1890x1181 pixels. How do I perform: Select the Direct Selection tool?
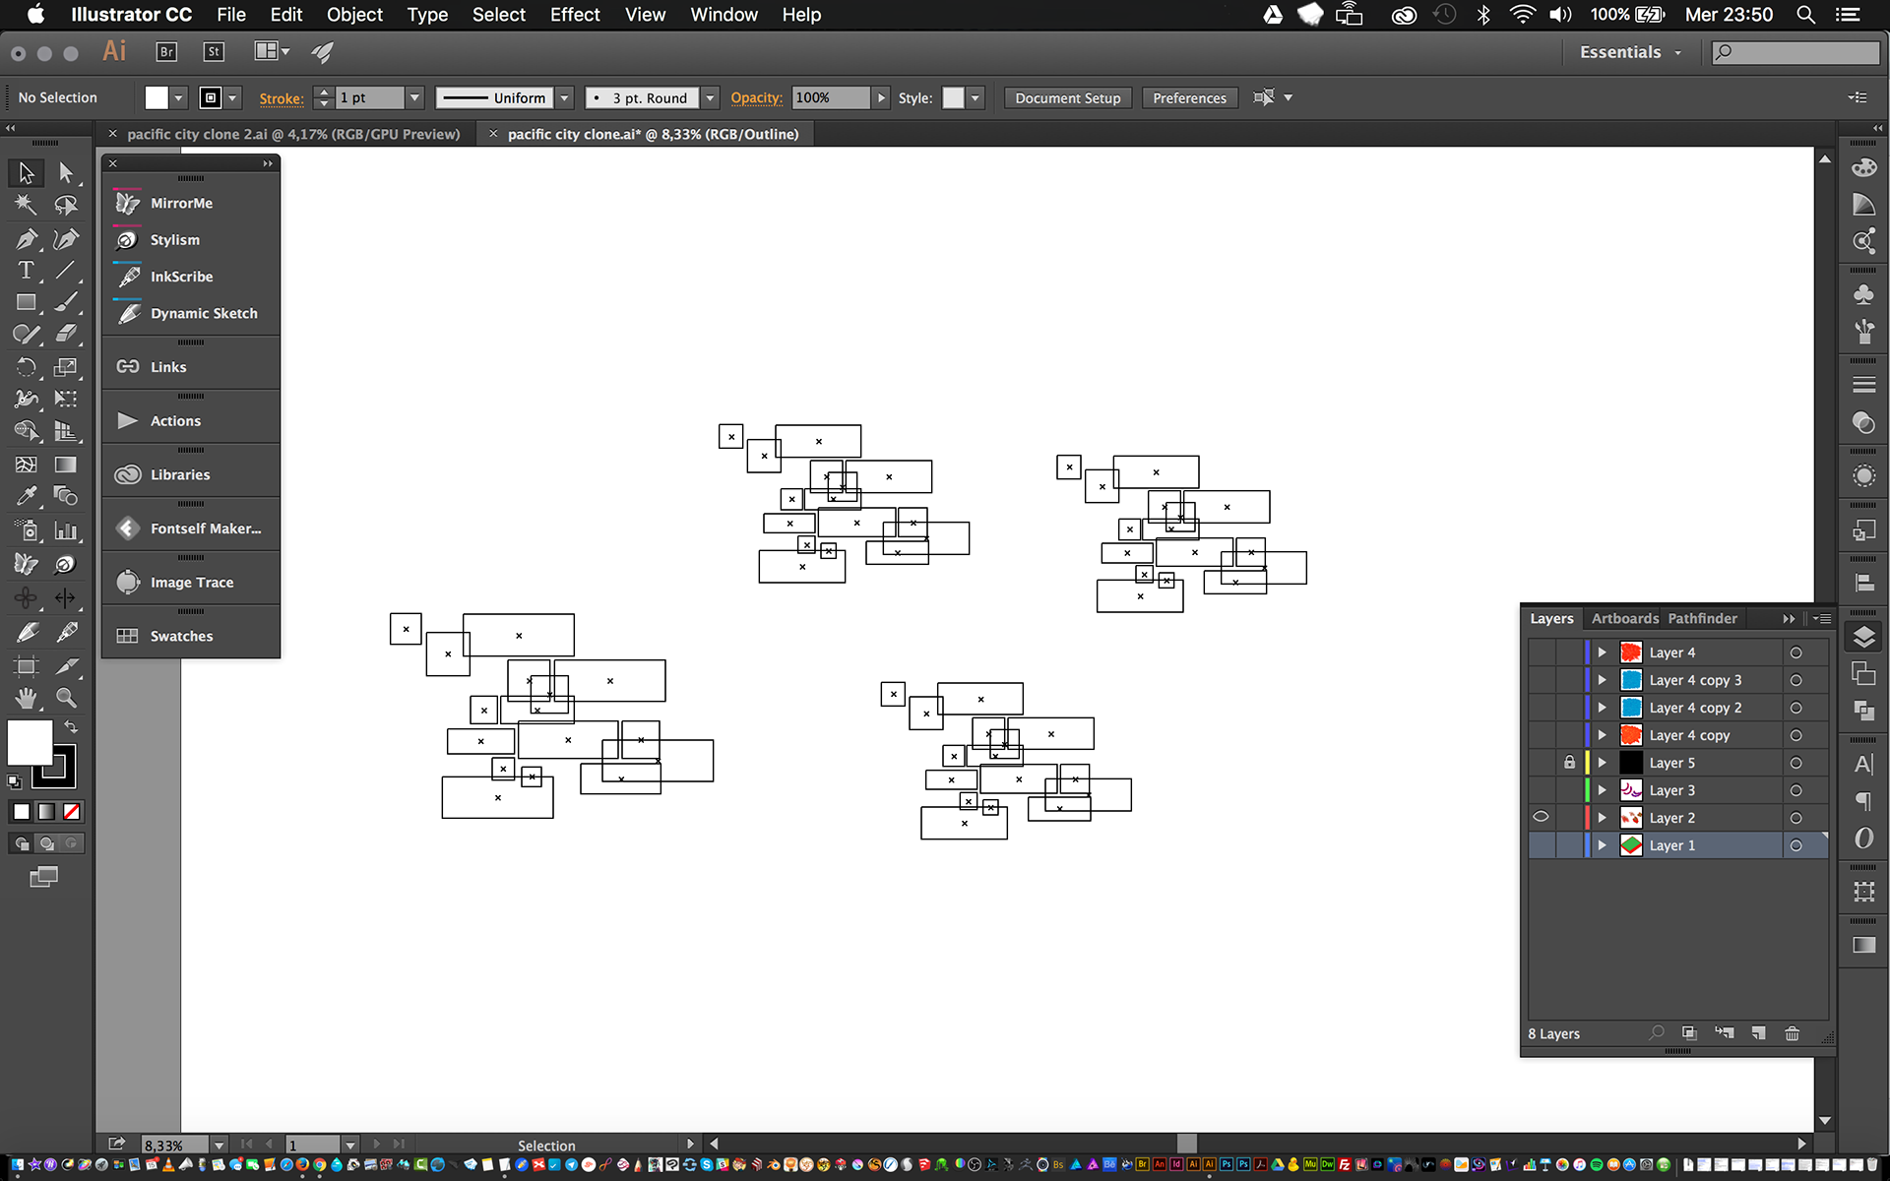point(66,172)
